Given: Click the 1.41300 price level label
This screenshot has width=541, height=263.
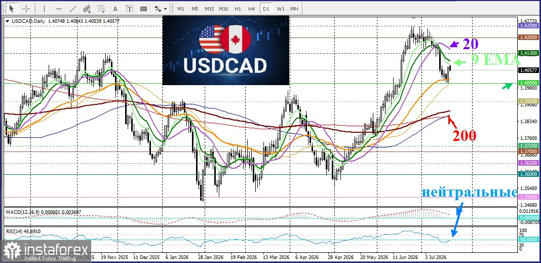Looking at the screenshot, I should click(529, 53).
